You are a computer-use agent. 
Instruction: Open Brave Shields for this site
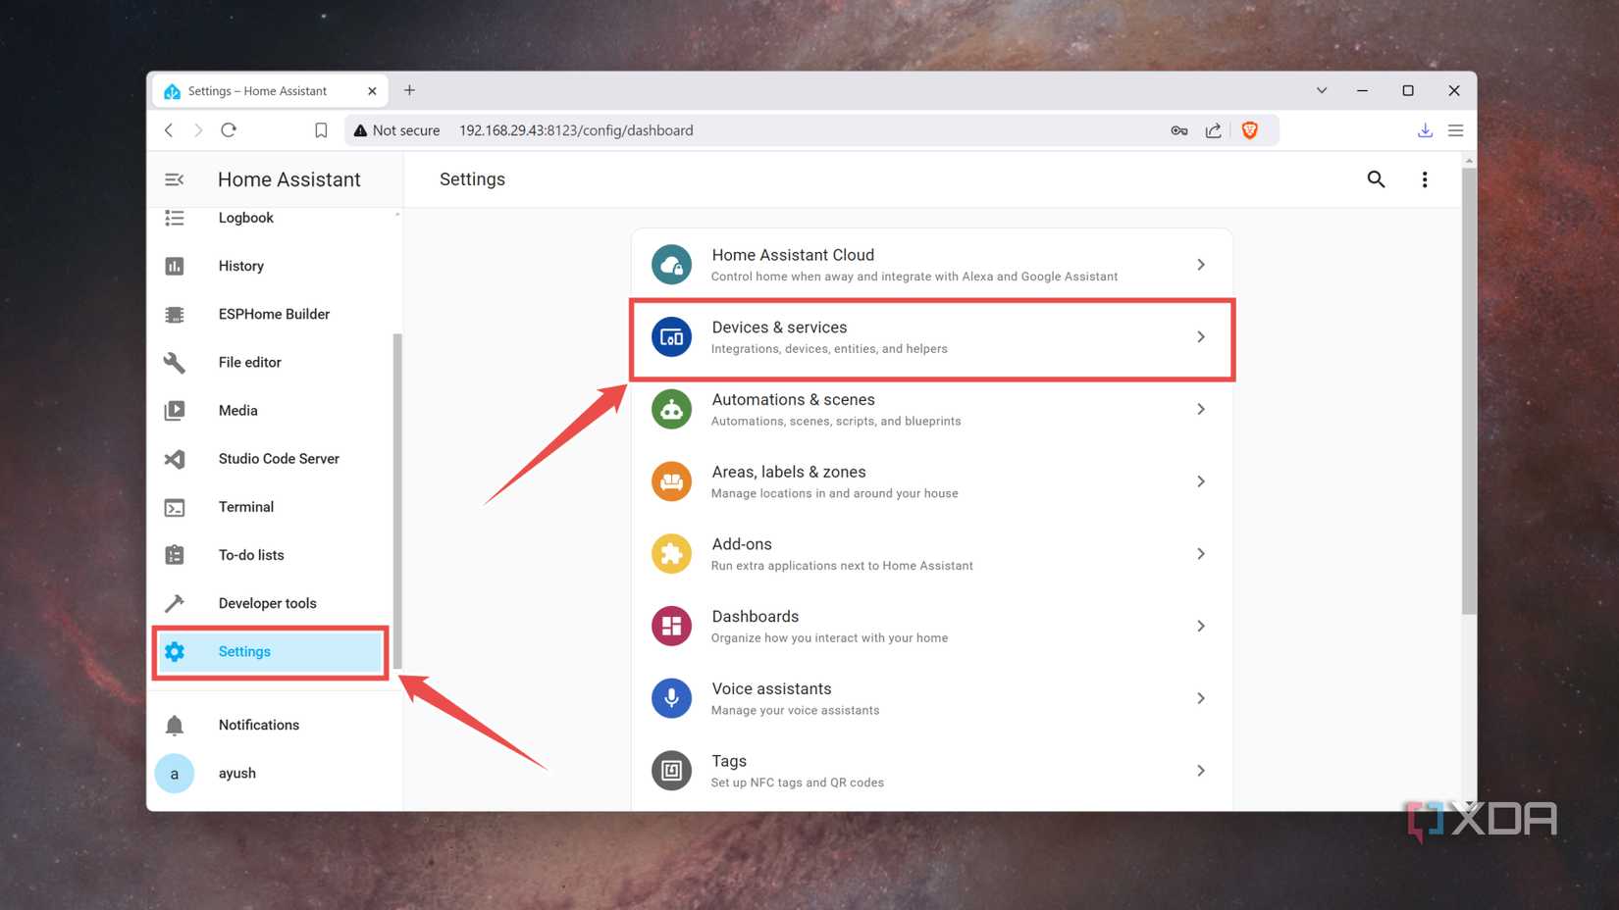pyautogui.click(x=1249, y=129)
